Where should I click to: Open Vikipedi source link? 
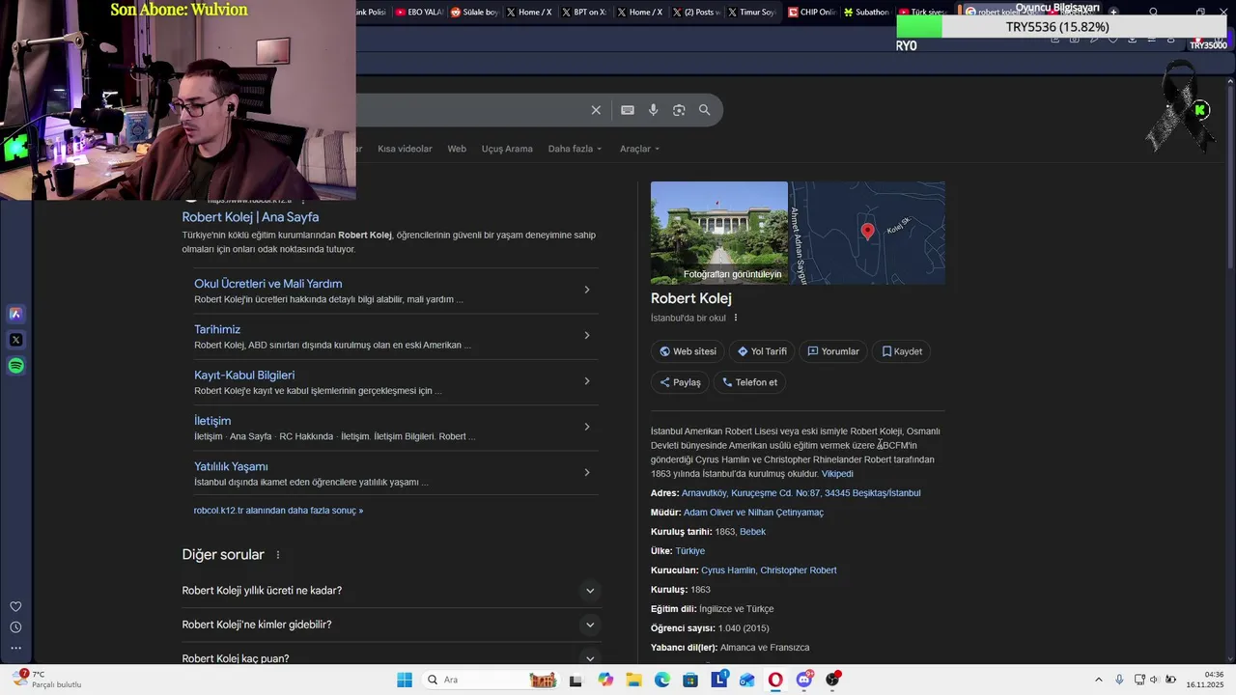tap(837, 474)
